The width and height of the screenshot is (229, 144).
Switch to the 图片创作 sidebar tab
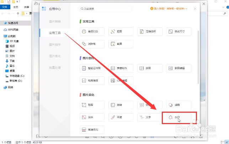(x=55, y=44)
